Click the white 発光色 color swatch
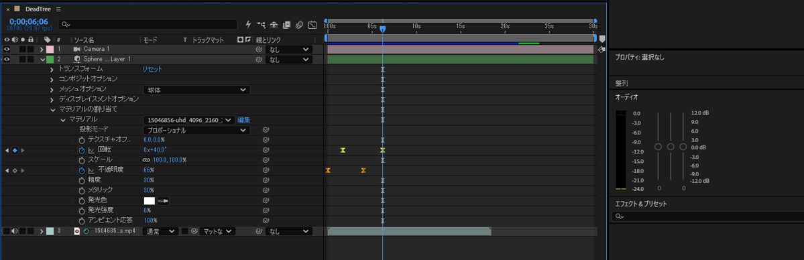 coord(150,200)
